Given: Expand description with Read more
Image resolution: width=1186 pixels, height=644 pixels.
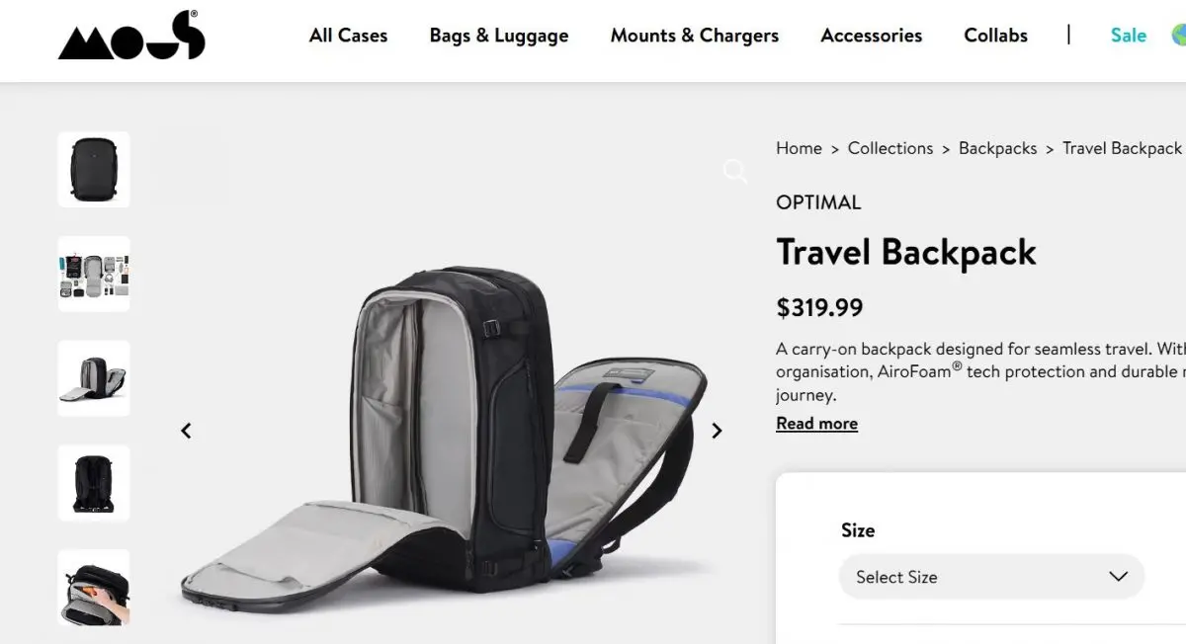Looking at the screenshot, I should (x=816, y=424).
